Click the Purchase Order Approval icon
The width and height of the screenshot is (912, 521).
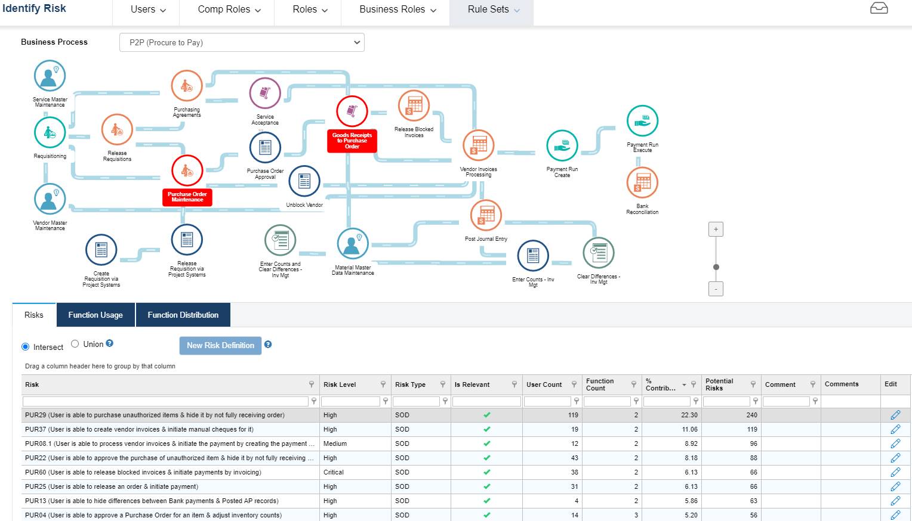pos(264,147)
